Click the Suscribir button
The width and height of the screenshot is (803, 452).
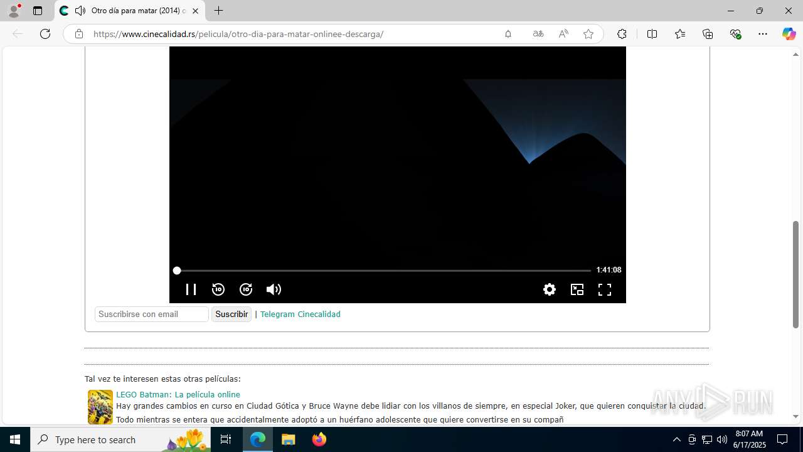(x=231, y=314)
